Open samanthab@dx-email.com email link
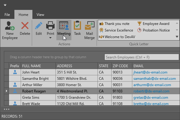This screenshot has height=120, width=180. coord(154,79)
